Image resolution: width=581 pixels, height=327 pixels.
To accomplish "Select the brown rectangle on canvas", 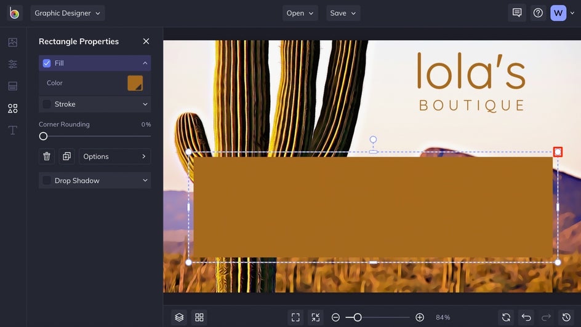I will [373, 207].
